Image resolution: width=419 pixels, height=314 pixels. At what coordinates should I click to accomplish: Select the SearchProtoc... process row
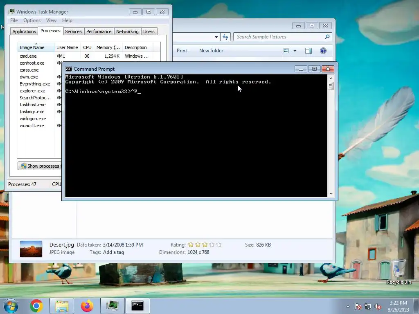coord(40,98)
